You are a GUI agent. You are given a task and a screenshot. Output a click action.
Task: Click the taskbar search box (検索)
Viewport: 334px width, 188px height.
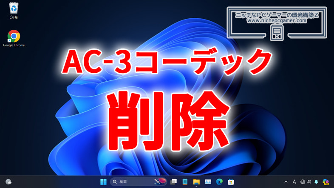(139, 182)
